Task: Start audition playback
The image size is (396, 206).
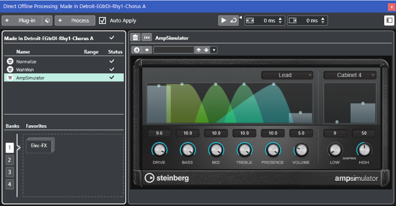Action: (x=224, y=20)
